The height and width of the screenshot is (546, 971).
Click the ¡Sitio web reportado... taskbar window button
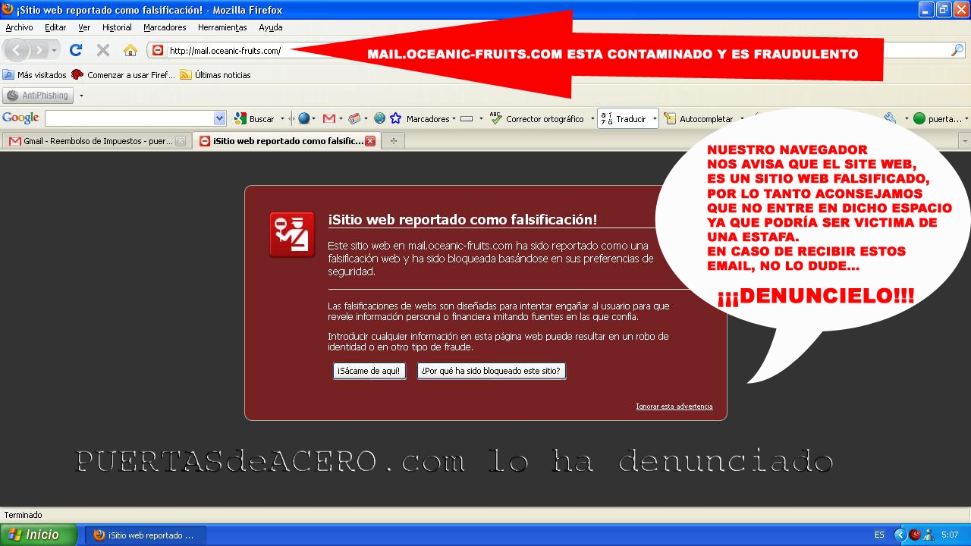click(145, 535)
